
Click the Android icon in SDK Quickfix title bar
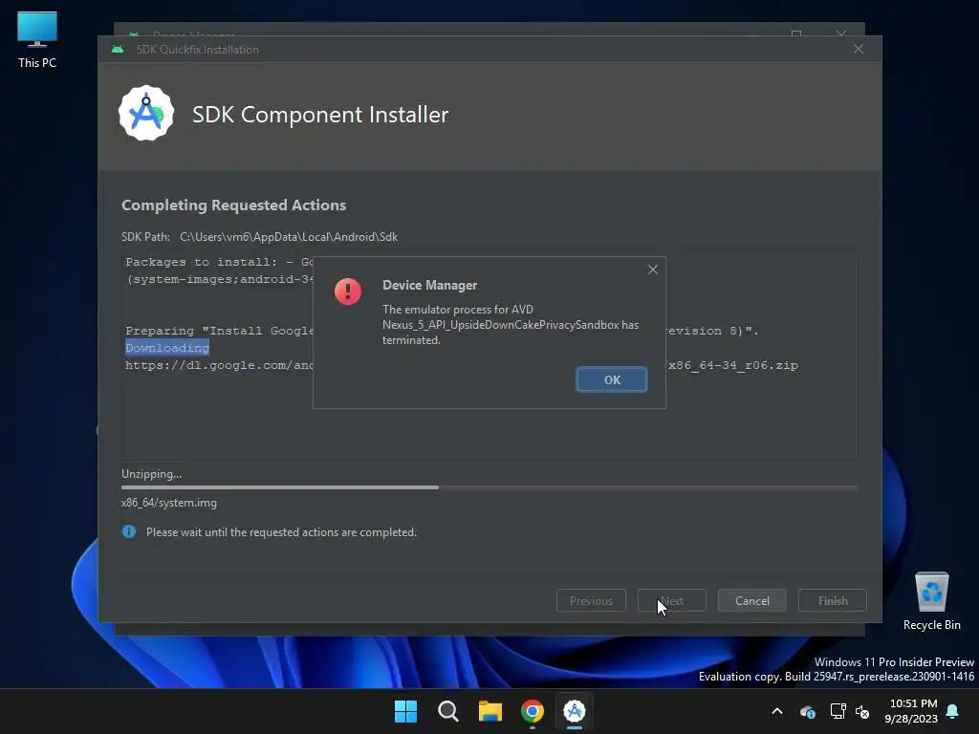pyautogui.click(x=118, y=50)
